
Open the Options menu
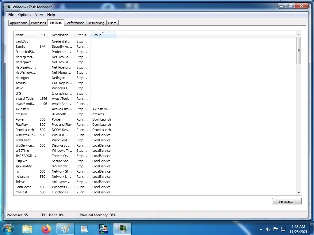point(25,15)
